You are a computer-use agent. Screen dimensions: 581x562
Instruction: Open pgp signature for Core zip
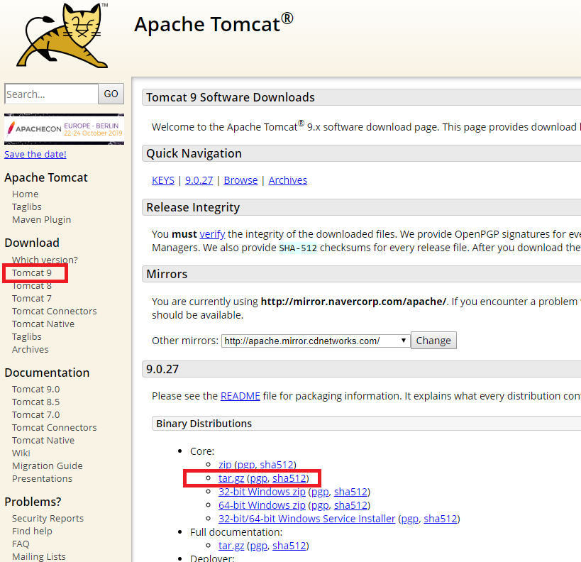[246, 465]
